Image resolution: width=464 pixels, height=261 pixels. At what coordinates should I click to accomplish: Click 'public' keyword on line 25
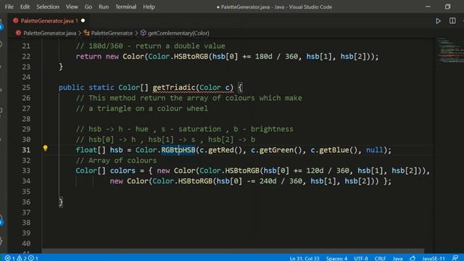[x=71, y=88]
